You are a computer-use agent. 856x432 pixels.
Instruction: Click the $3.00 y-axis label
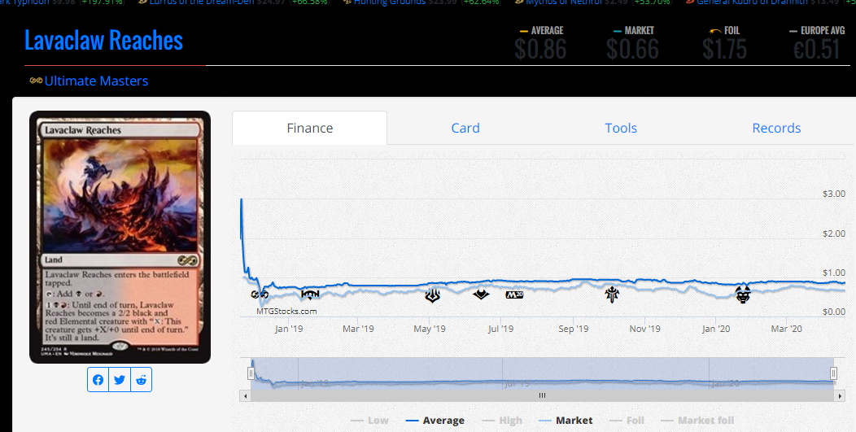[x=833, y=194]
